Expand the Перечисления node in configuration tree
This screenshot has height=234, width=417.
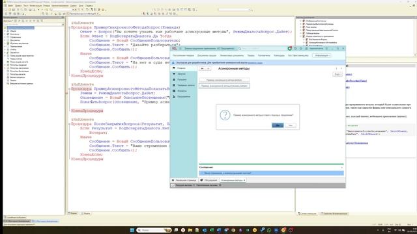pyautogui.click(x=5, y=46)
